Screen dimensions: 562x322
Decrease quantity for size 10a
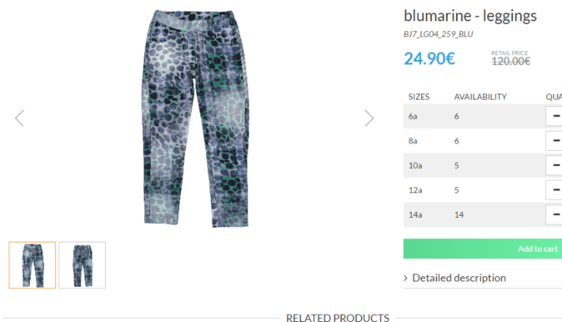click(555, 165)
